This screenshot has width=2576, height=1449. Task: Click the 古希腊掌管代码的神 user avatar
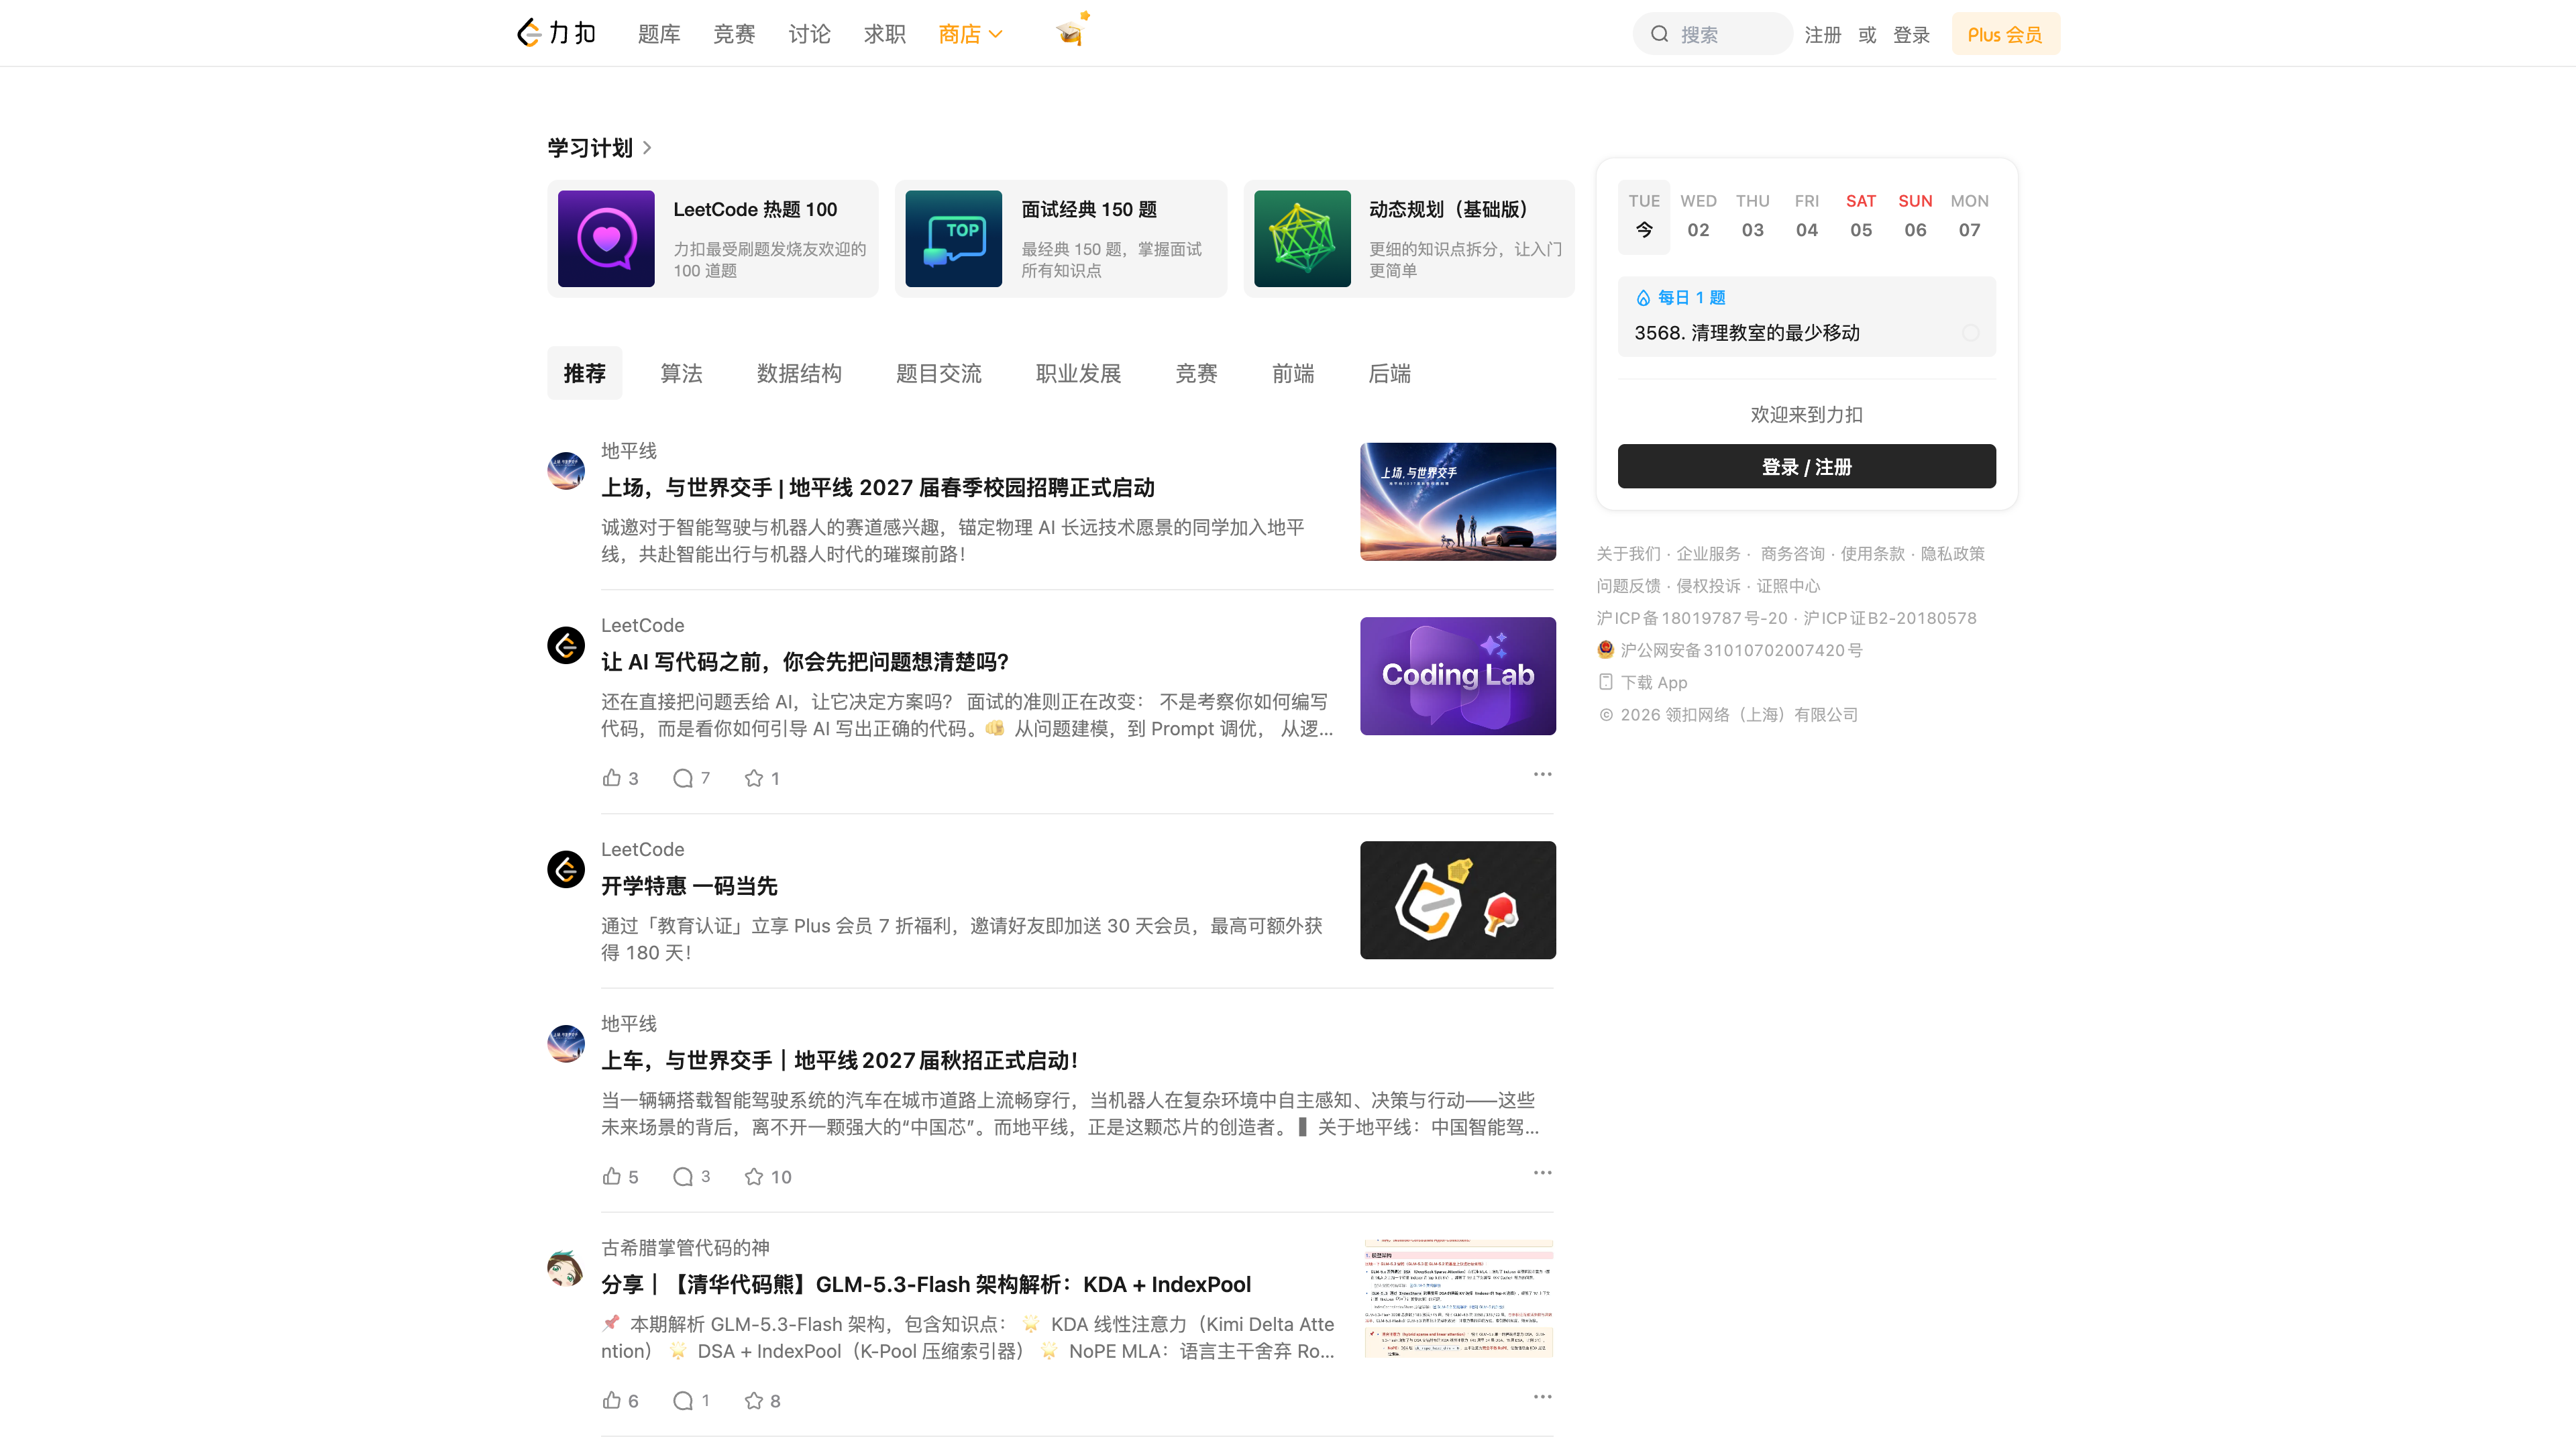566,1267
